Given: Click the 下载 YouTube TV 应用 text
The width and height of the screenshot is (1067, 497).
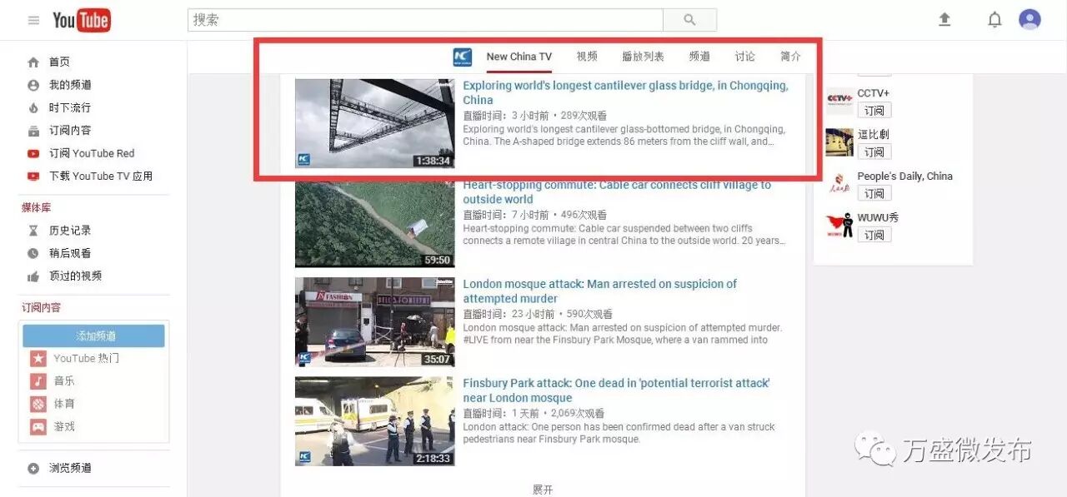Looking at the screenshot, I should coord(101,176).
